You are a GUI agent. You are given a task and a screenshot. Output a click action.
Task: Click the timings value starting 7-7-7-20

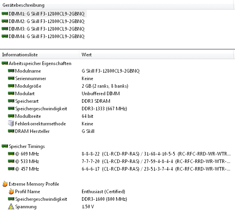(x=156, y=161)
